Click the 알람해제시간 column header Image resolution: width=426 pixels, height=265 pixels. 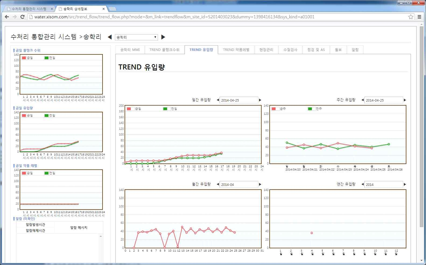(x=36, y=231)
